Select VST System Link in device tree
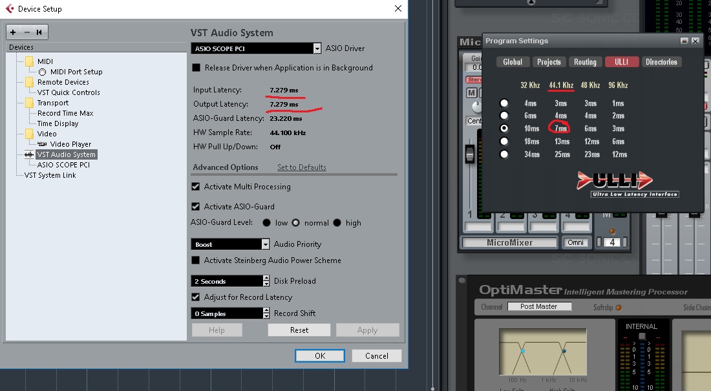711x391 pixels. (x=50, y=176)
